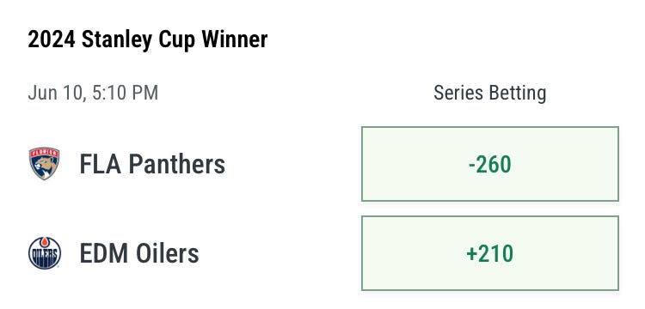This screenshot has height=309, width=645.
Task: Click the word Panthers in the first row
Action: pyautogui.click(x=177, y=164)
